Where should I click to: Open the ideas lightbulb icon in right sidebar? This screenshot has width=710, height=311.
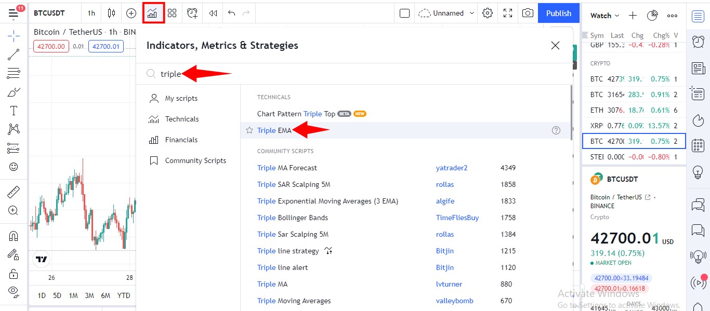coord(698,172)
